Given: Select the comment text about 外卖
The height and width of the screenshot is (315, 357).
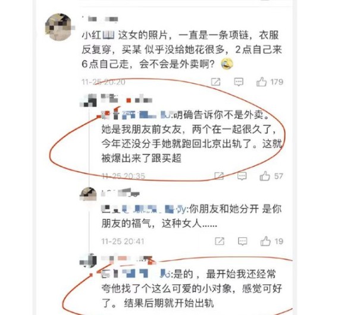Looking at the screenshot, I should click(x=181, y=49).
